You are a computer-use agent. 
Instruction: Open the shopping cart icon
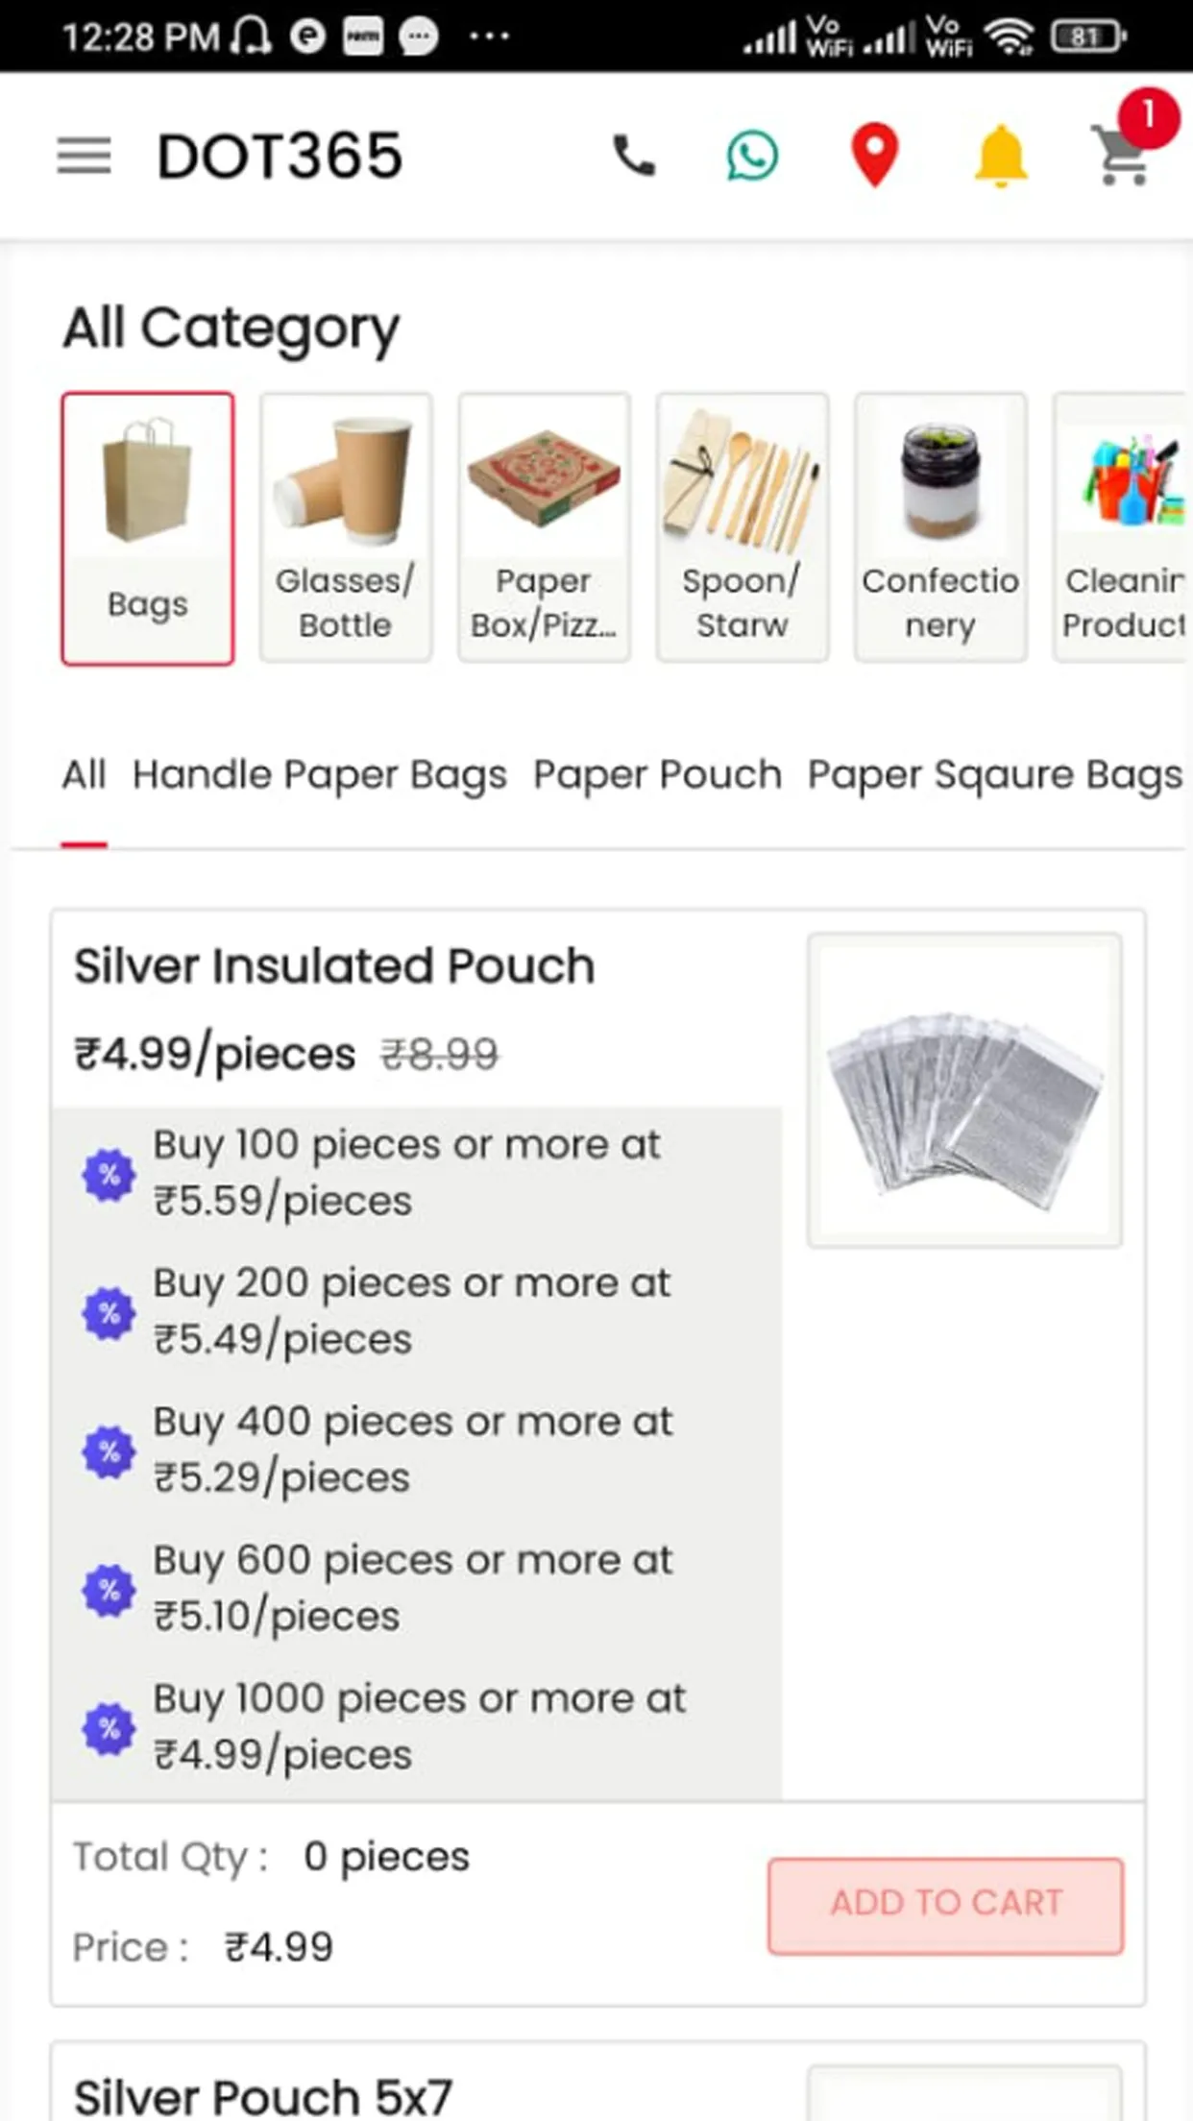1122,158
